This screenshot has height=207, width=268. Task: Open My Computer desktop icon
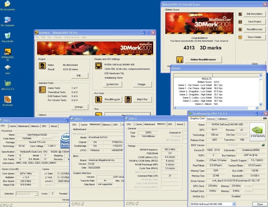point(8,22)
